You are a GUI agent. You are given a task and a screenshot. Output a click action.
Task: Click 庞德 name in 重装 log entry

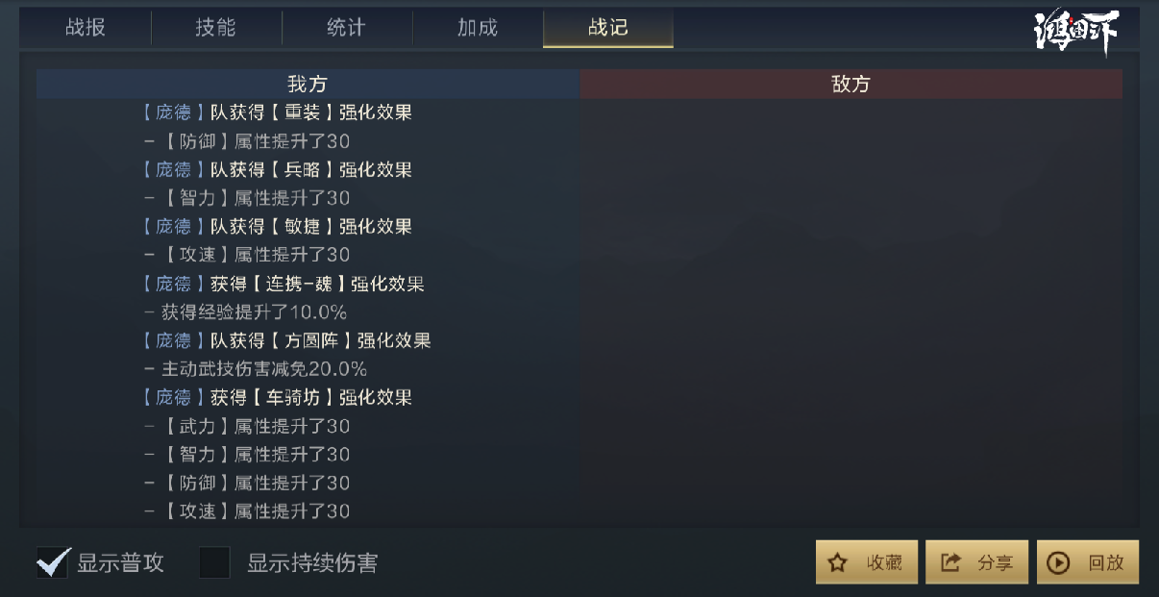[173, 112]
